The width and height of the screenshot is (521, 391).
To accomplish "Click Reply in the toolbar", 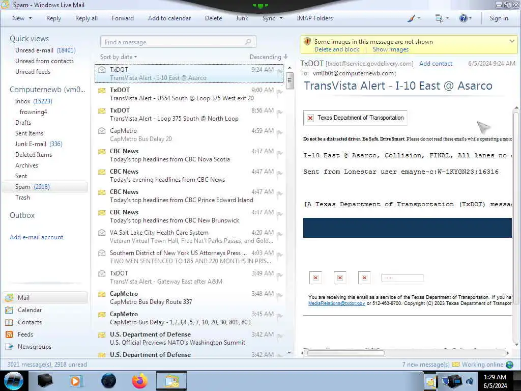I will coord(53,18).
